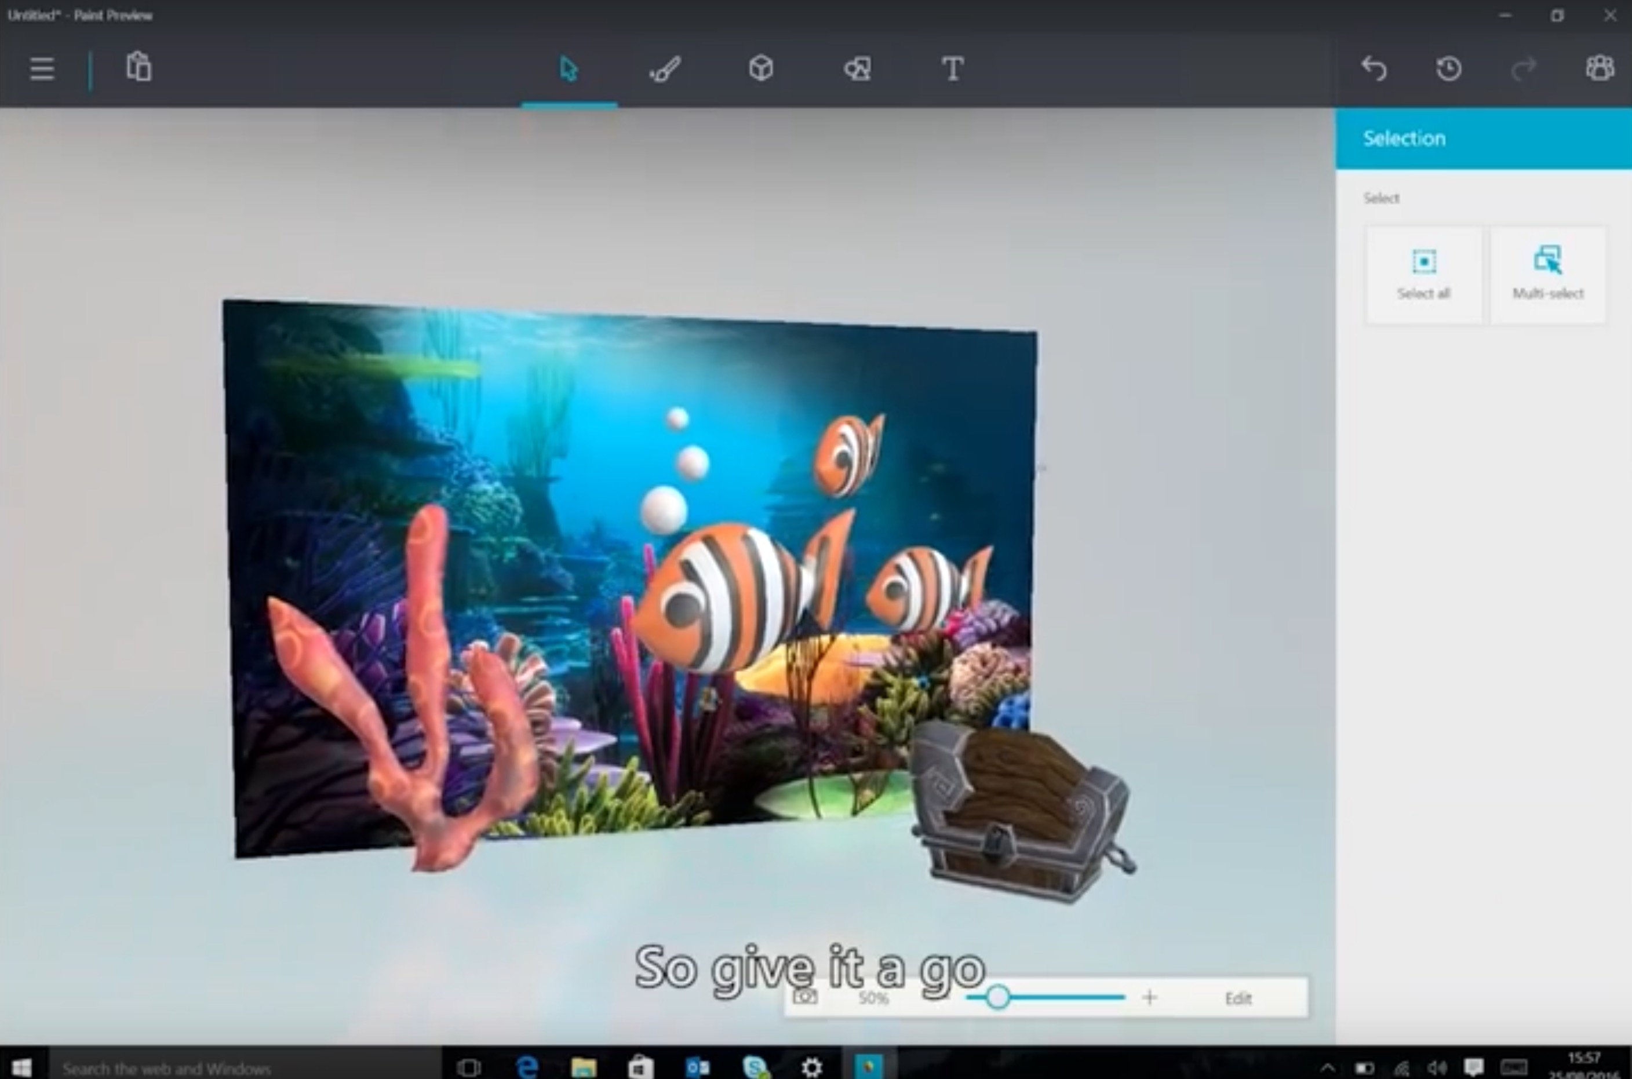Click the battery tray icon
This screenshot has width=1632, height=1079.
(x=1364, y=1068)
